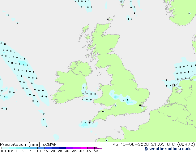The image size is (196, 152).
Task: Click the '45' legend scale label
Action: coord(88,151)
